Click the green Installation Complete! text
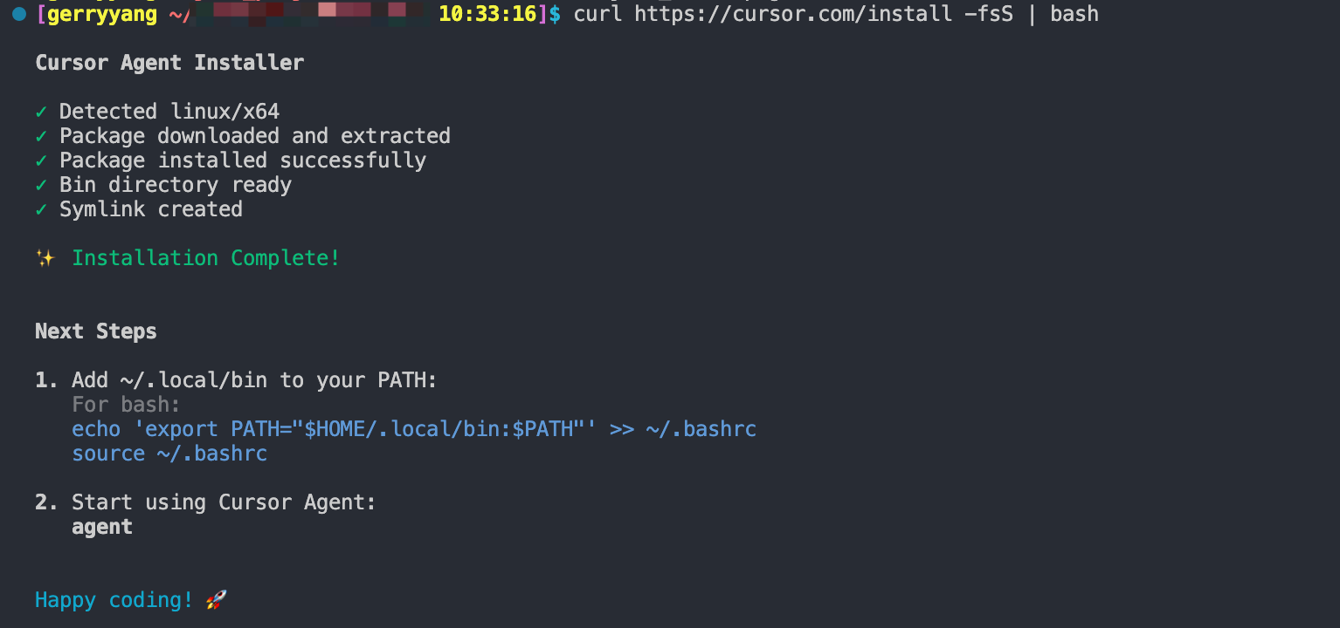 206,258
